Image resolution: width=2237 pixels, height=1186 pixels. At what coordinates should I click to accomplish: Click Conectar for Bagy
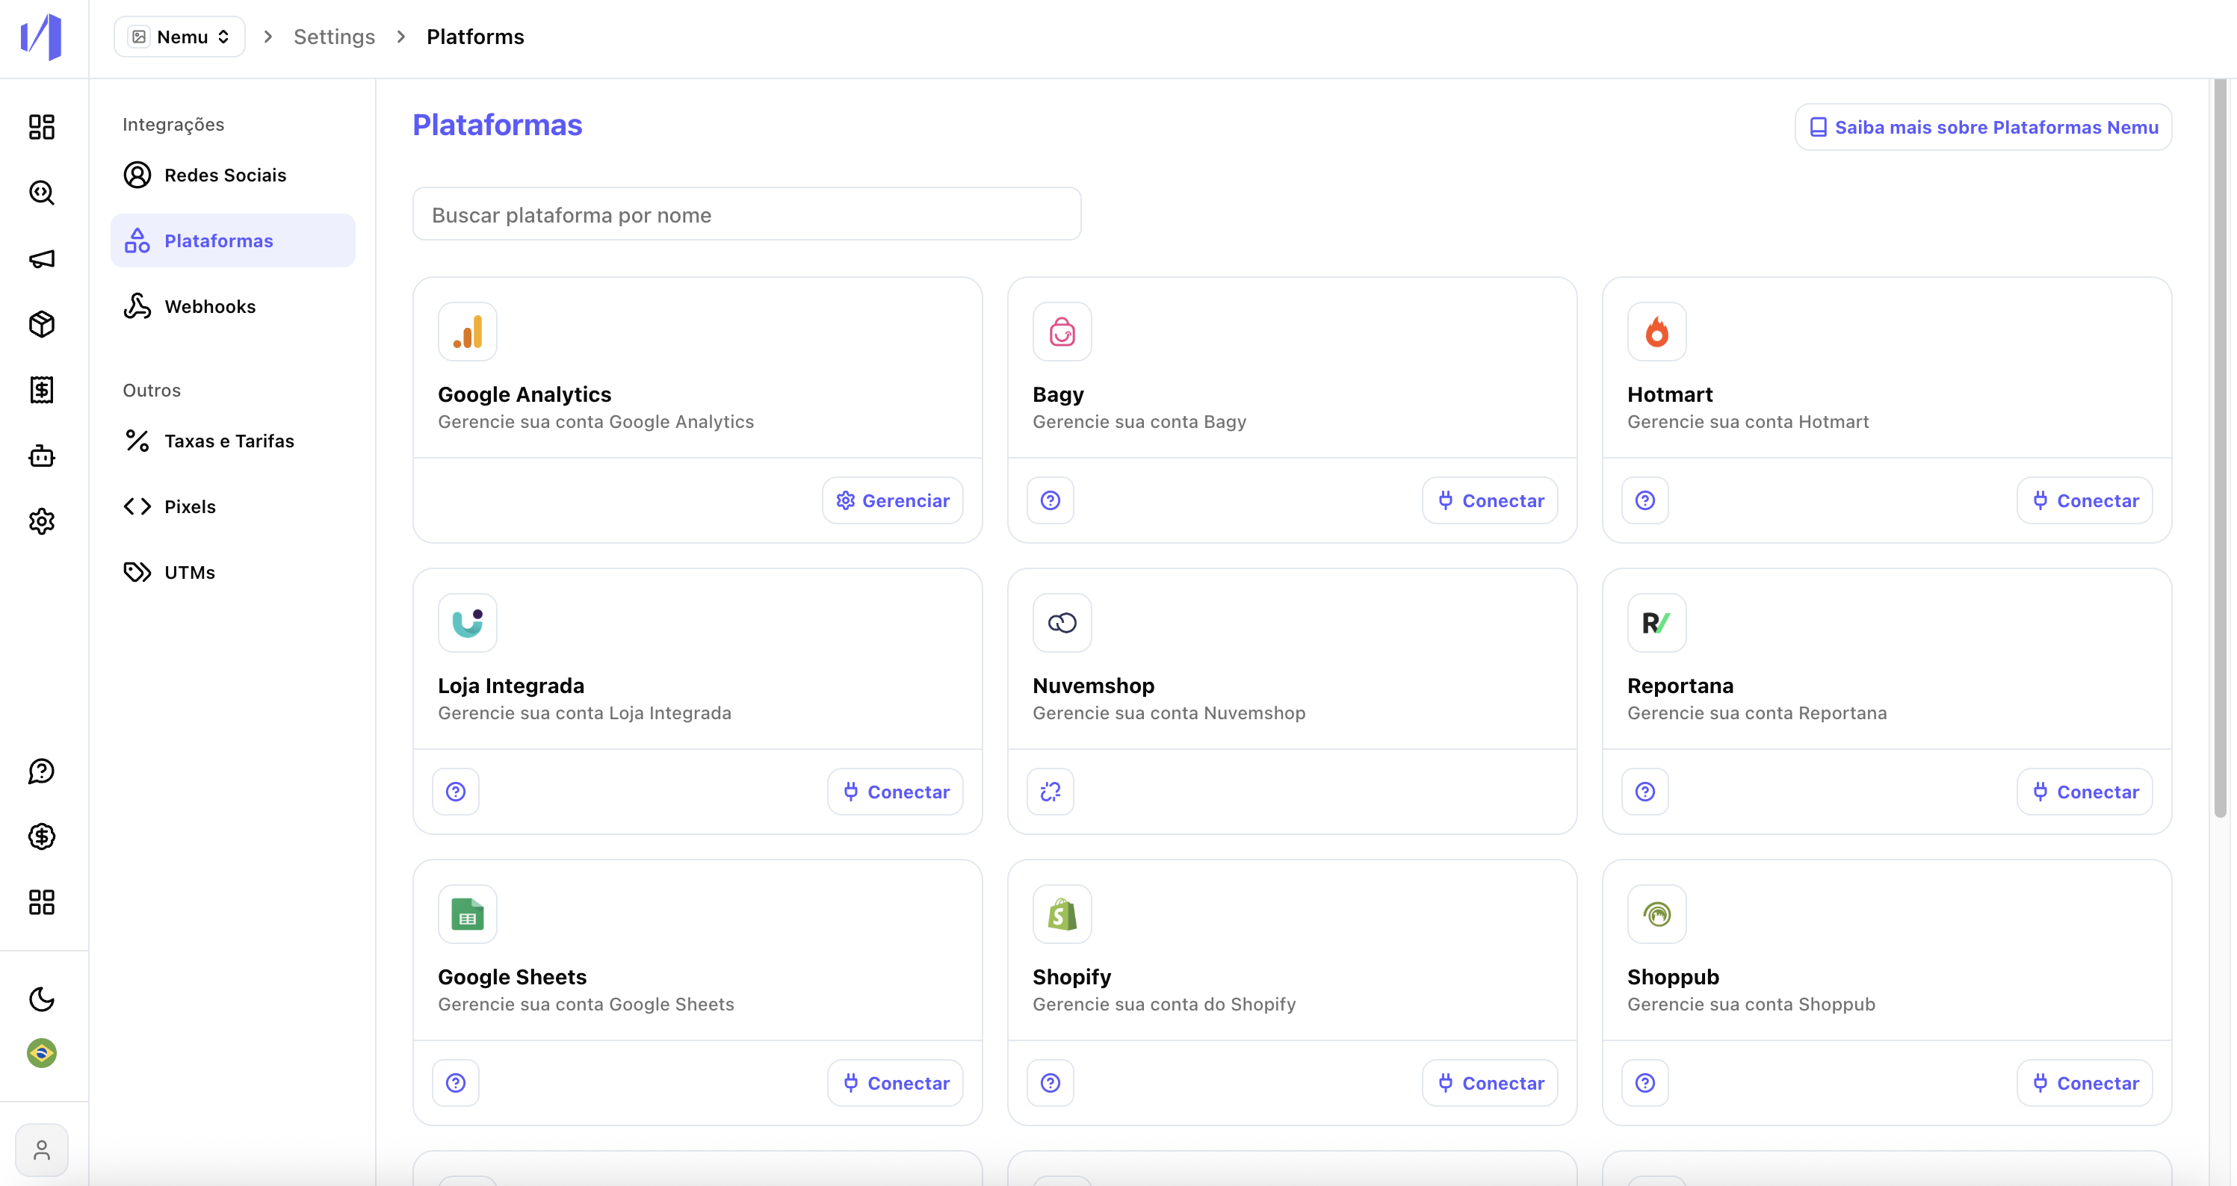(1490, 500)
